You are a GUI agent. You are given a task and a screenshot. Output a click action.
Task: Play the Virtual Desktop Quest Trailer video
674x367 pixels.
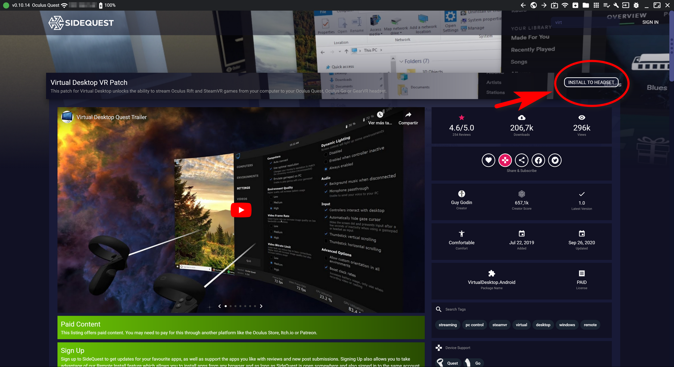241,210
